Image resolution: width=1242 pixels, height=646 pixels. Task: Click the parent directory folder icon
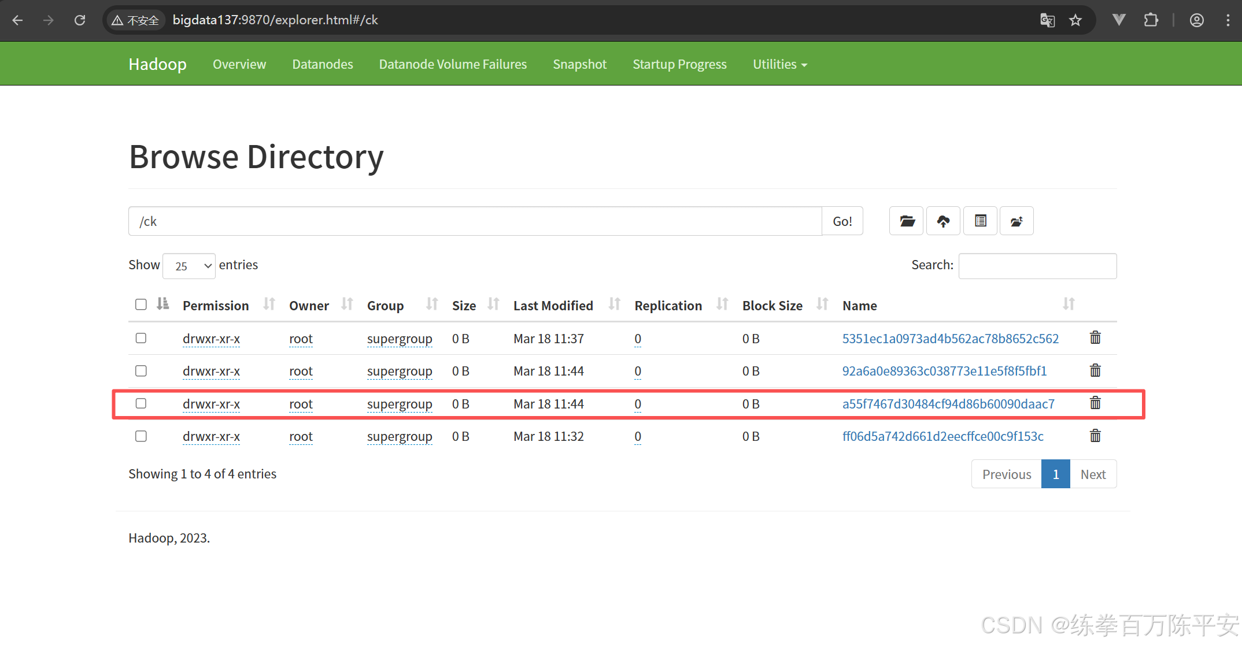tap(1016, 221)
